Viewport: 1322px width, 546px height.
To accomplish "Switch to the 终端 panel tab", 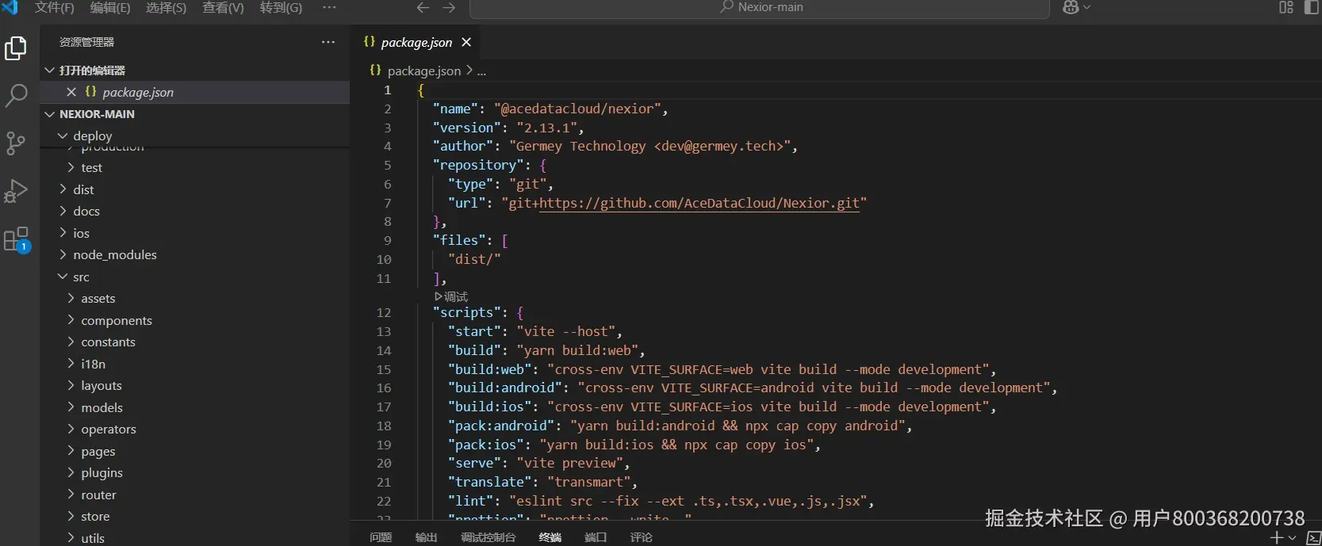I will coord(550,537).
